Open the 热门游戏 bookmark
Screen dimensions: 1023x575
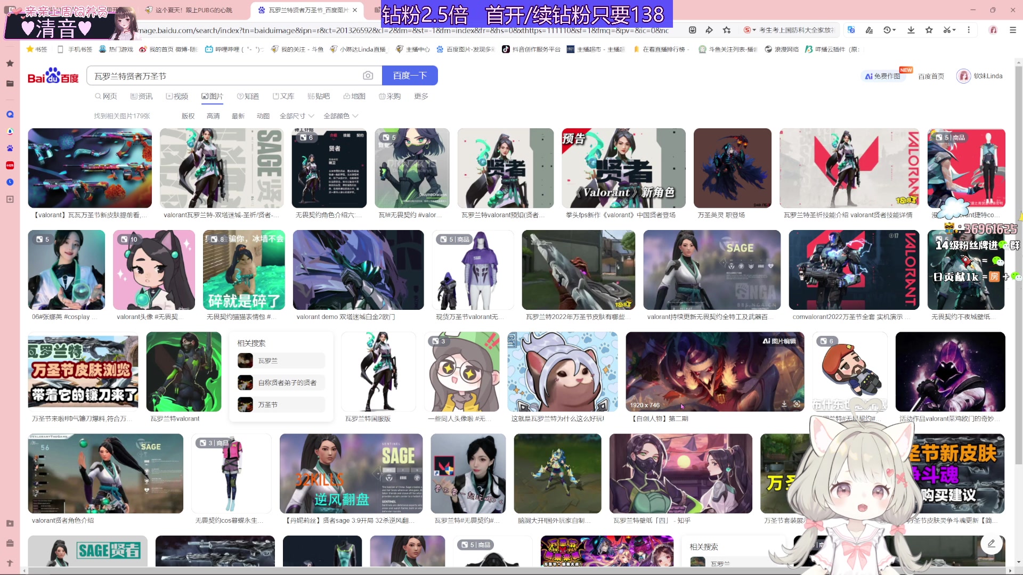click(x=116, y=49)
